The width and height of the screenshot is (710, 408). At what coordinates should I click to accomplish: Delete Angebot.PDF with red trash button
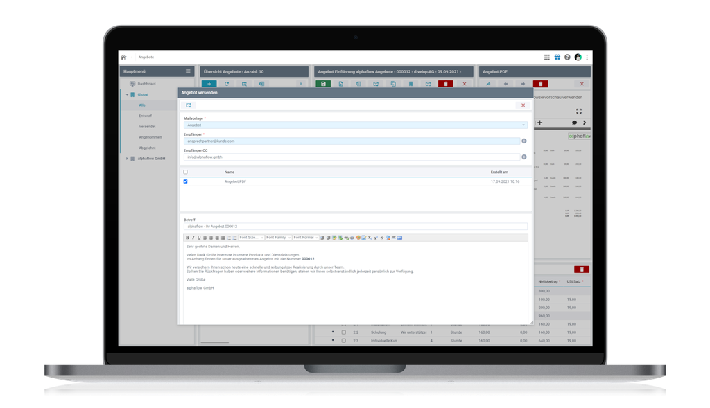click(x=541, y=84)
